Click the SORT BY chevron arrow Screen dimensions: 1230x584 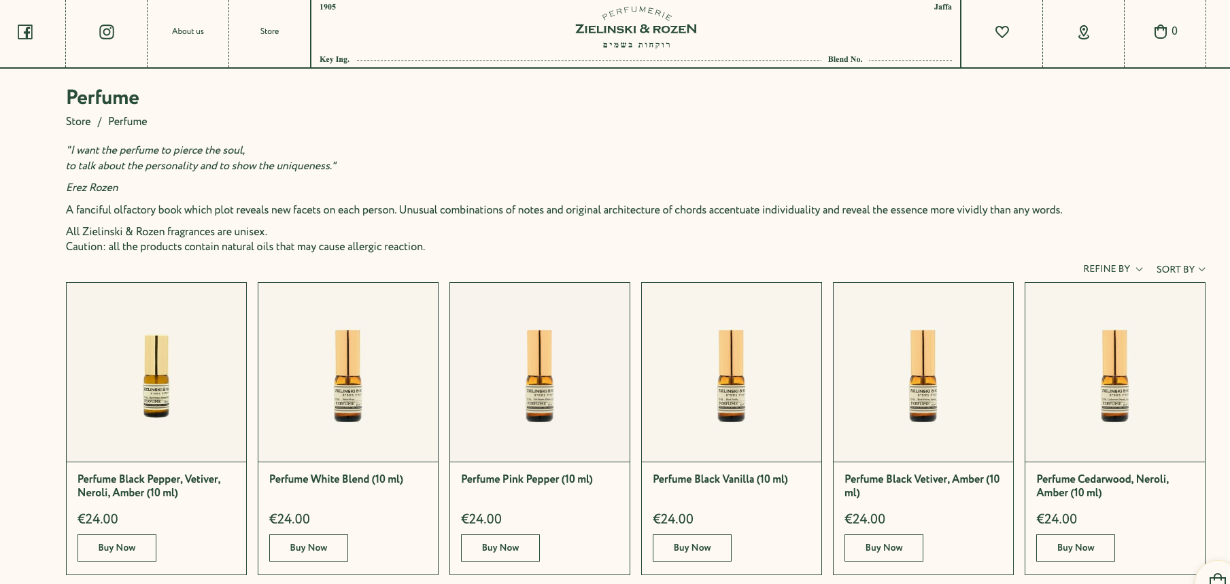tap(1201, 270)
